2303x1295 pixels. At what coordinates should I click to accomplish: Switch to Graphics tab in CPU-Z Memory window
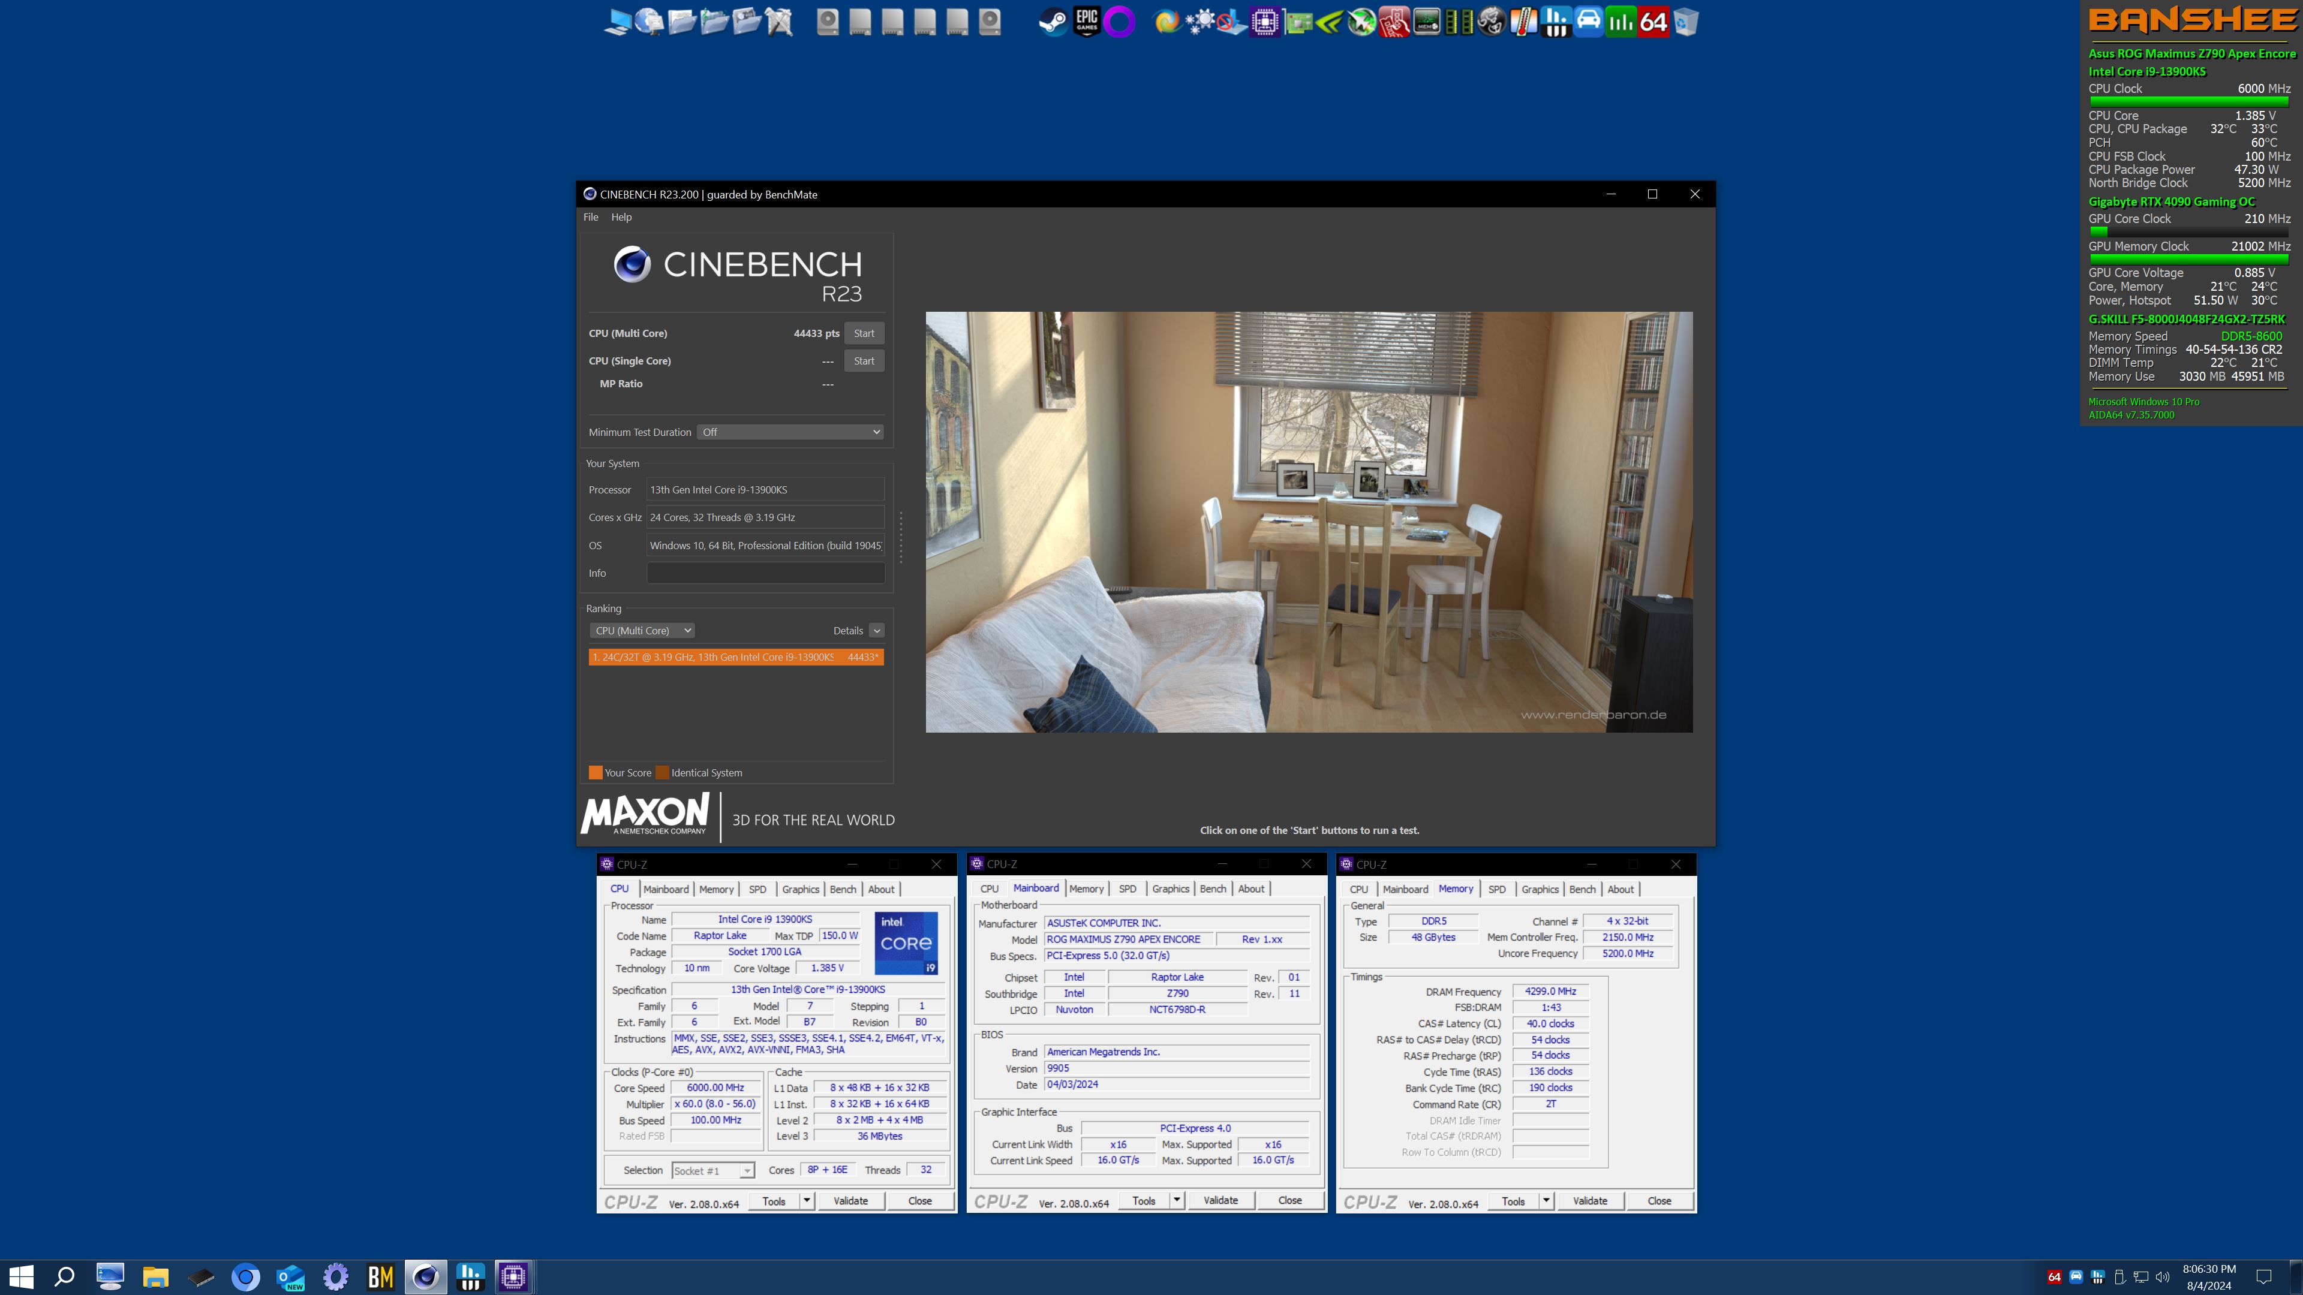[x=1540, y=889]
